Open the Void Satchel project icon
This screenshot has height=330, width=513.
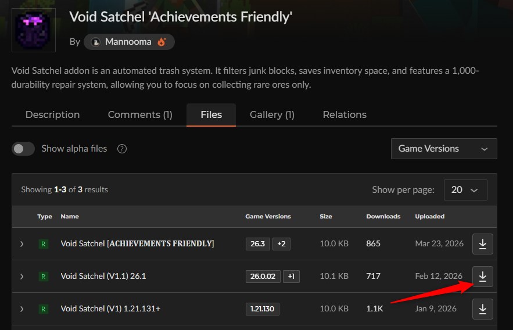pyautogui.click(x=34, y=30)
